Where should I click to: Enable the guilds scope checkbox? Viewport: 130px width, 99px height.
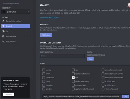point(44,81)
